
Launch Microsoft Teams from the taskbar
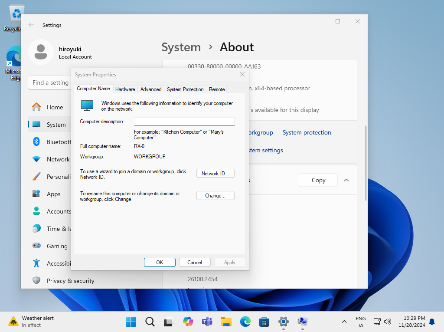tap(207, 322)
